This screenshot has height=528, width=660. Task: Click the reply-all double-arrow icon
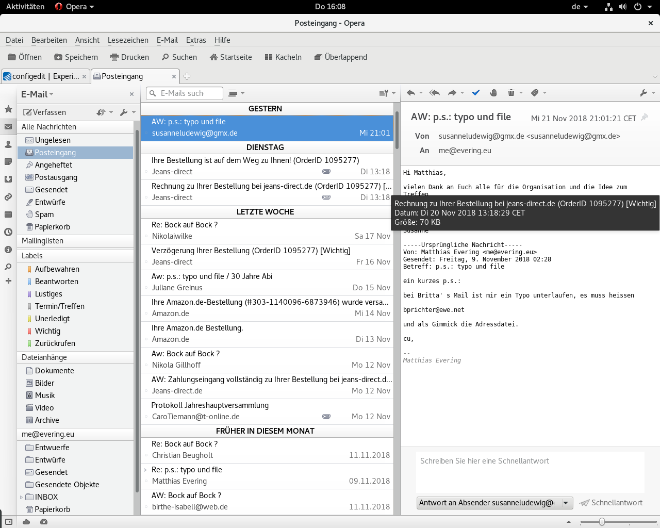click(x=435, y=93)
